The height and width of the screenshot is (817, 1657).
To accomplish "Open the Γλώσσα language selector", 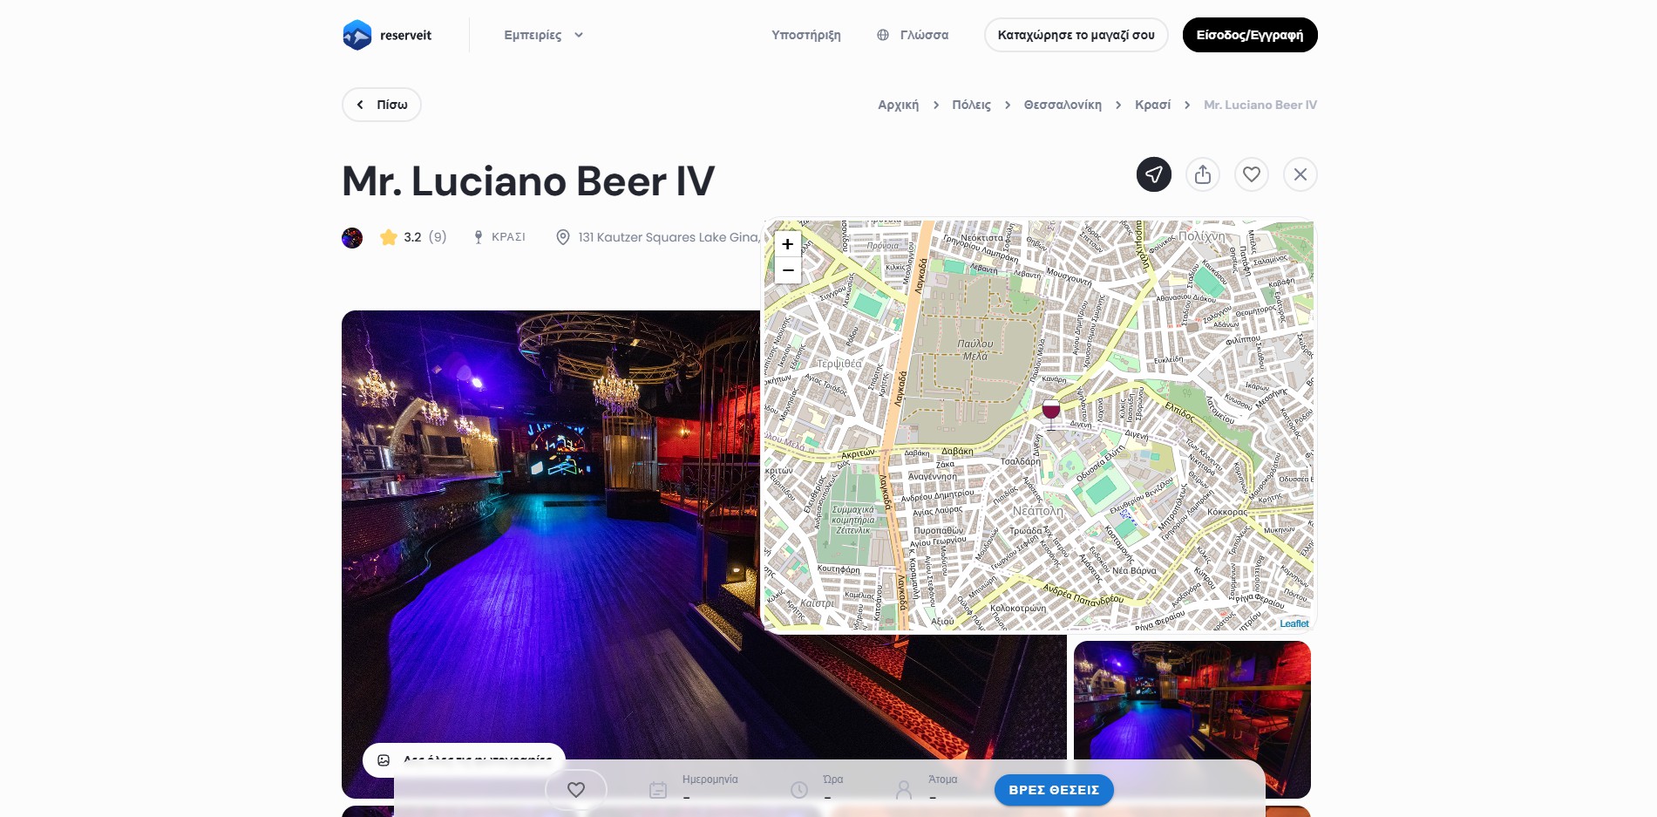I will tap(913, 35).
